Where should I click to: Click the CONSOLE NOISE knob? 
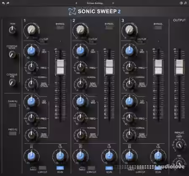[12, 54]
